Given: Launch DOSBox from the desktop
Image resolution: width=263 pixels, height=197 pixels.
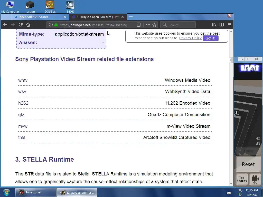Looking at the screenshot, I should tap(50, 7).
